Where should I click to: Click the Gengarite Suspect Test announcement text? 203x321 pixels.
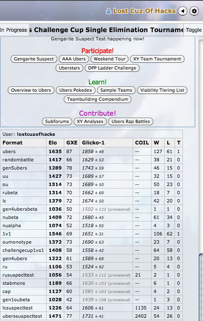tap(98, 39)
